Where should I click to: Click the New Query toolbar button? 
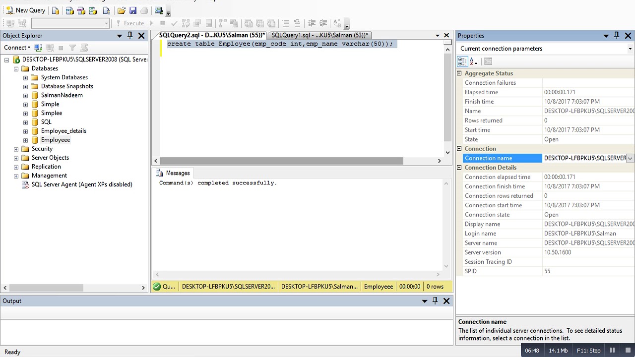pyautogui.click(x=25, y=10)
